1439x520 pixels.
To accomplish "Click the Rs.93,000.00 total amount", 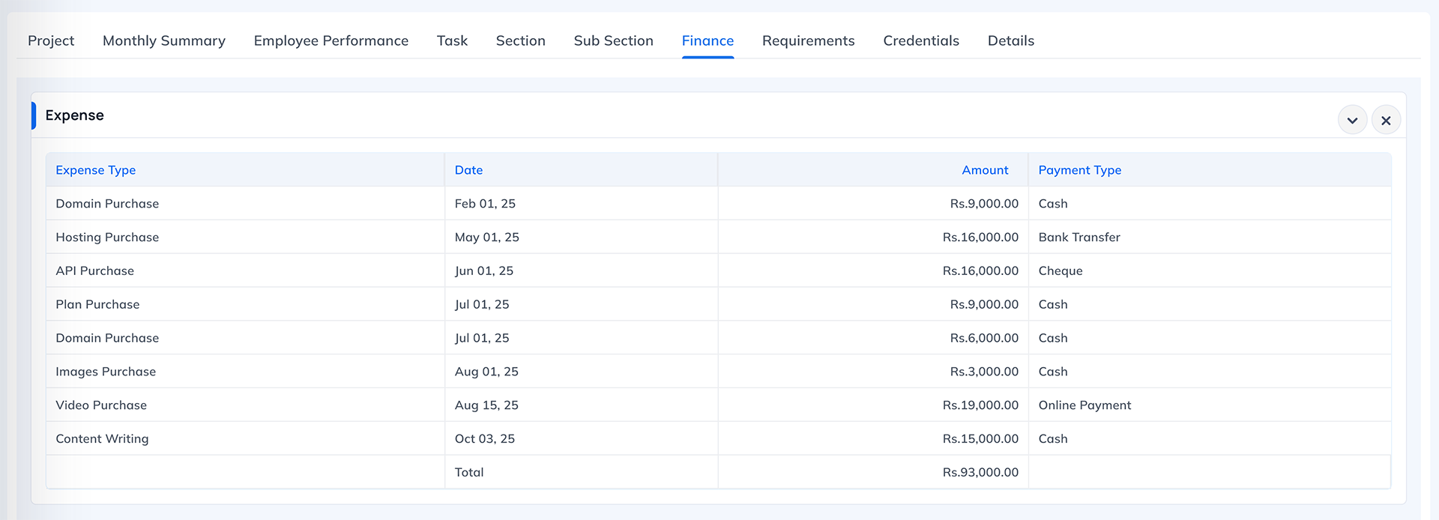I will coord(980,472).
